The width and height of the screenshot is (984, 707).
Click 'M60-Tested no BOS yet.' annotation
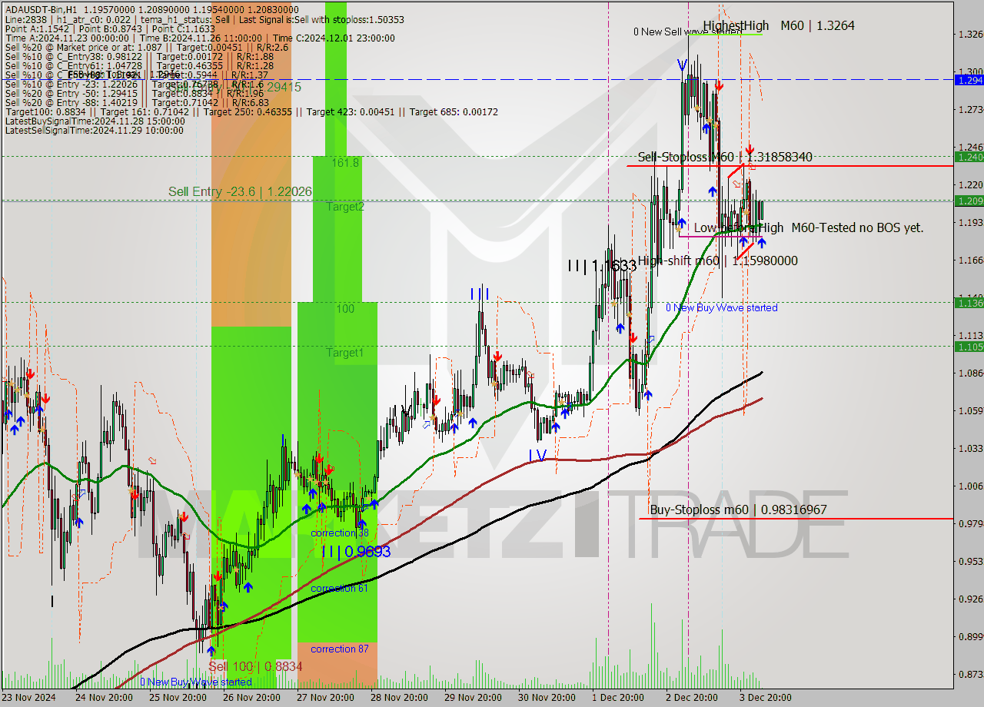tap(857, 227)
